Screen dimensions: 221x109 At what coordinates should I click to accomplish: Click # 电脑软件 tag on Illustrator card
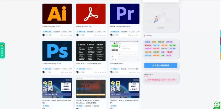57,32
